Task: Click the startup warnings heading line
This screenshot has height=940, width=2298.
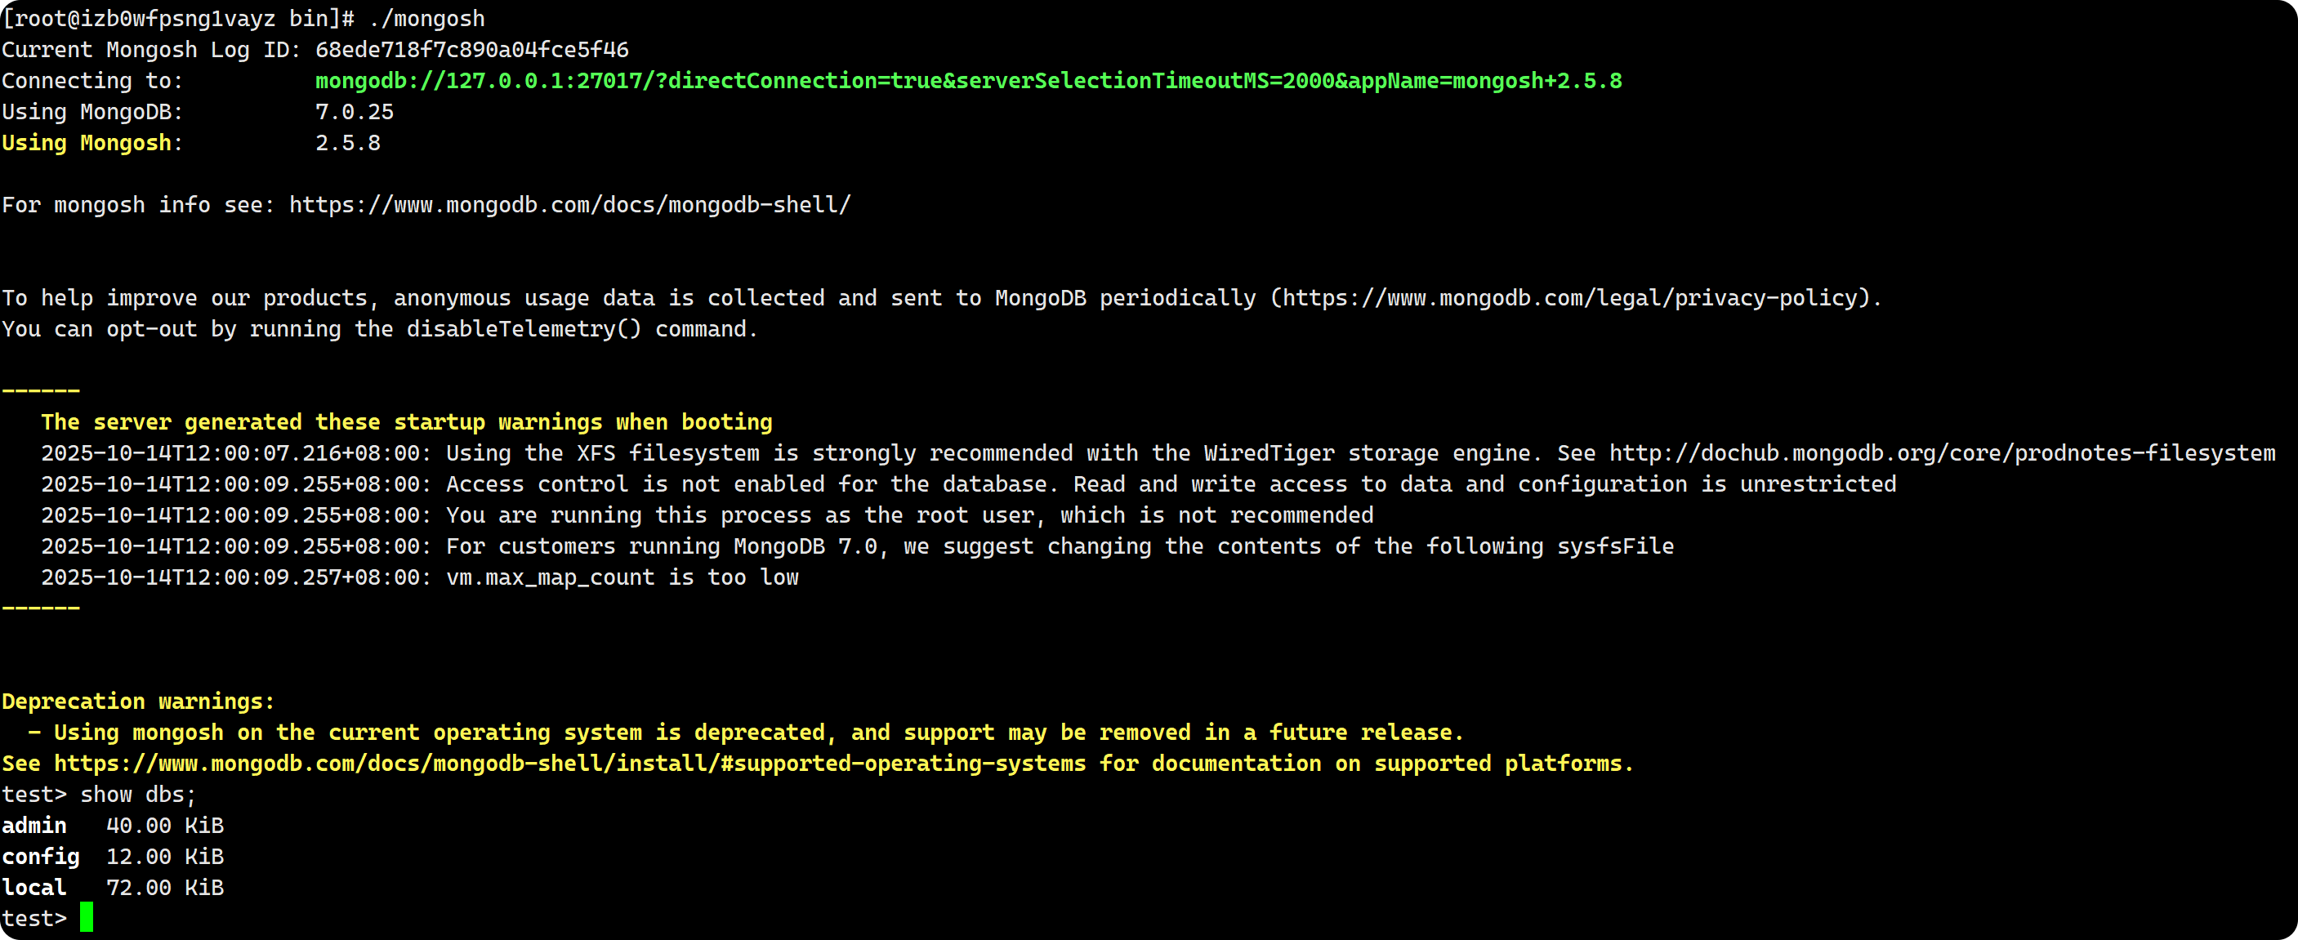Action: point(406,422)
